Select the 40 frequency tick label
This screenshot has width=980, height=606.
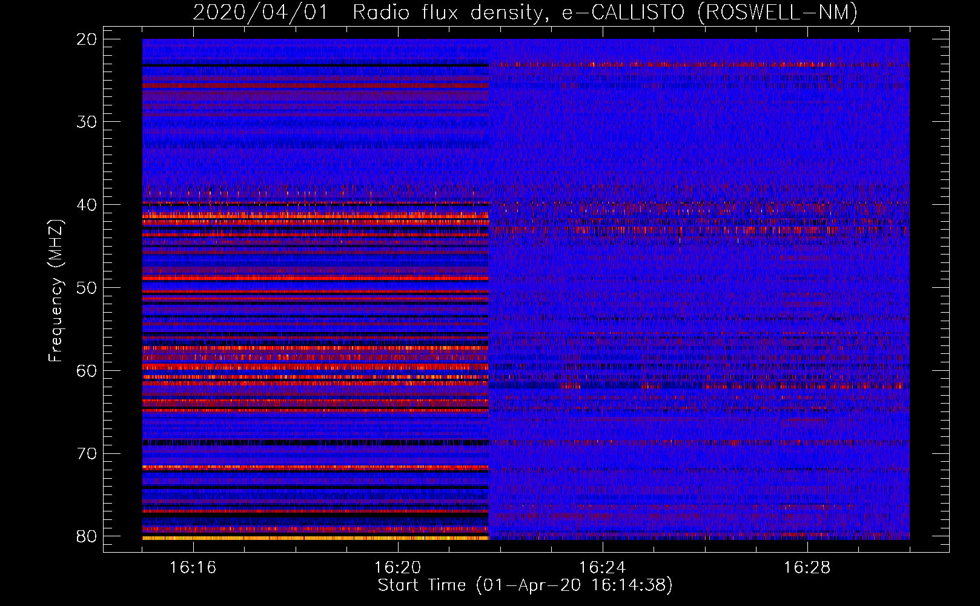tap(87, 205)
